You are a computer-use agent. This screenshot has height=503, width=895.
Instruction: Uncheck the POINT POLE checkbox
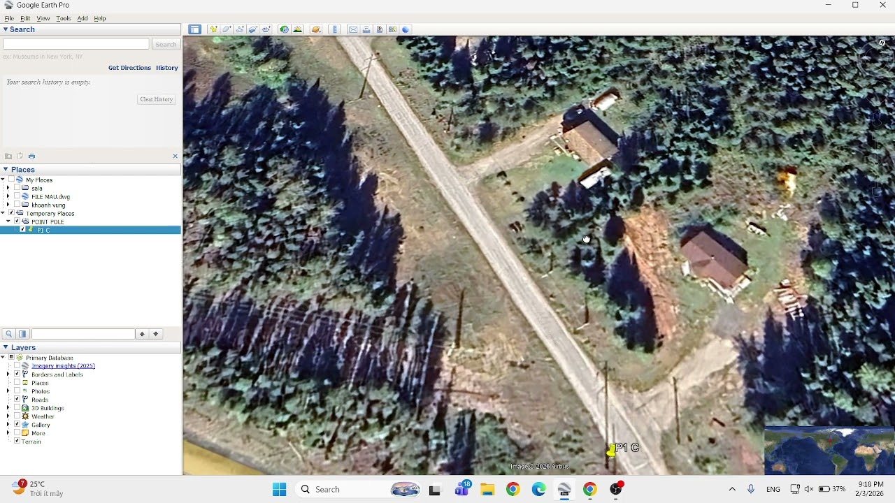17,221
